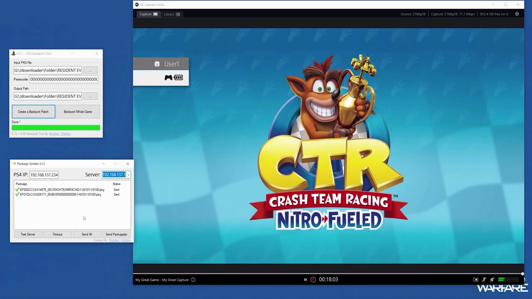Click Backport Whole Game button
The height and width of the screenshot is (299, 532).
point(78,112)
